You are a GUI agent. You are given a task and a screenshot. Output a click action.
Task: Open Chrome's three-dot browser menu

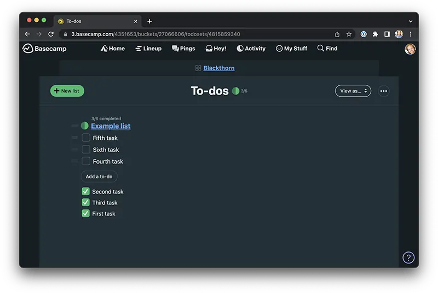click(411, 34)
